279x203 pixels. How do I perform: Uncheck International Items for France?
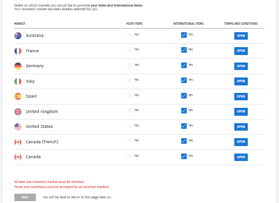click(x=184, y=50)
